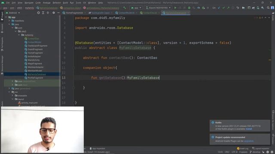
Task: Open the Tools menu
Action: [78, 3]
